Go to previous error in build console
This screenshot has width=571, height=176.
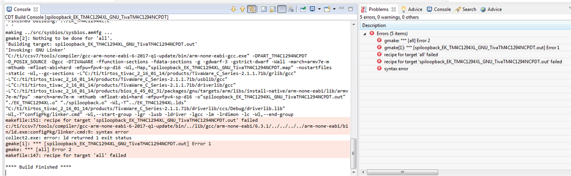242,9
